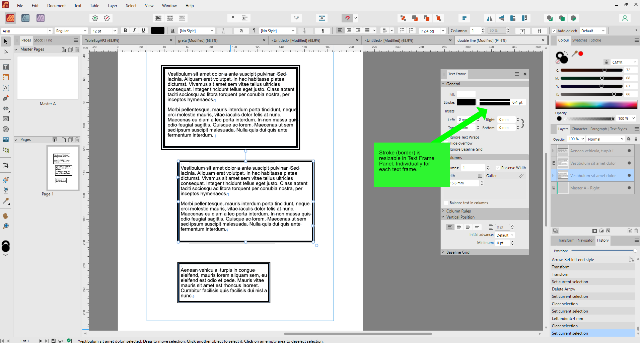Click the Stroke colour swatch in Text Frame panel
Screen dimensions: 643x343
click(x=466, y=102)
